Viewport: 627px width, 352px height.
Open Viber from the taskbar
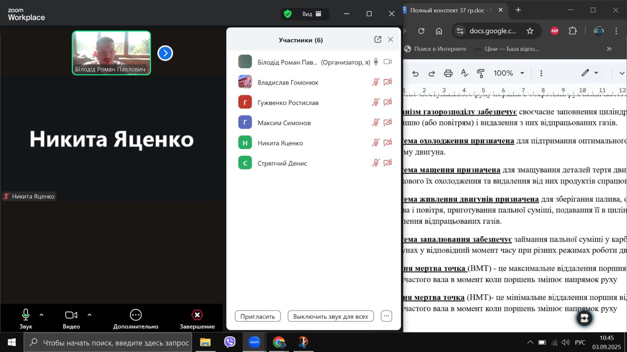point(230,342)
